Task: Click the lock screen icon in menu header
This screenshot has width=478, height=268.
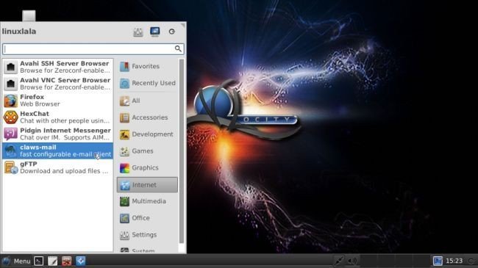Action: pyautogui.click(x=155, y=32)
